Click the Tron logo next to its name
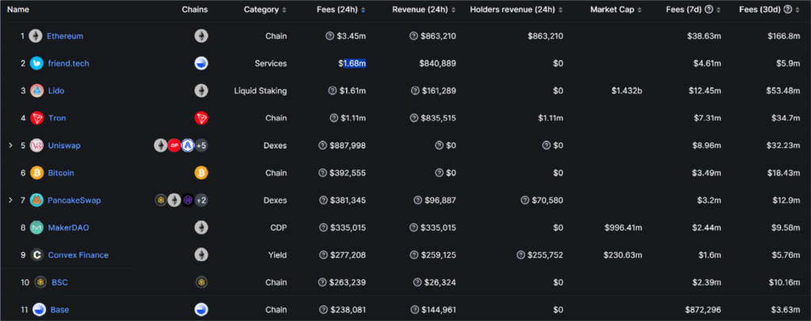Image resolution: width=811 pixels, height=321 pixels. click(36, 118)
